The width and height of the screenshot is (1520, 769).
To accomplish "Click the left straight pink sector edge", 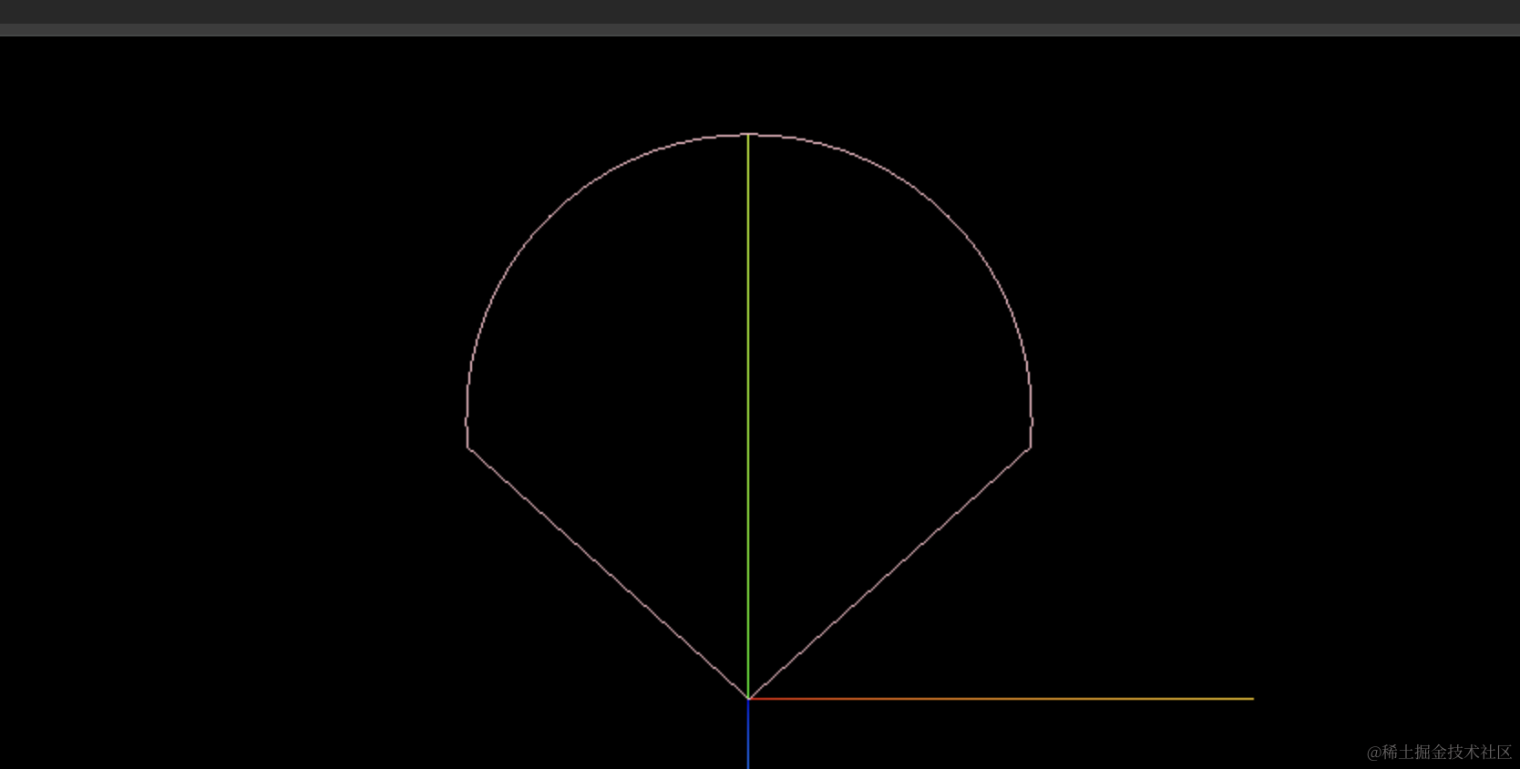I will click(608, 573).
